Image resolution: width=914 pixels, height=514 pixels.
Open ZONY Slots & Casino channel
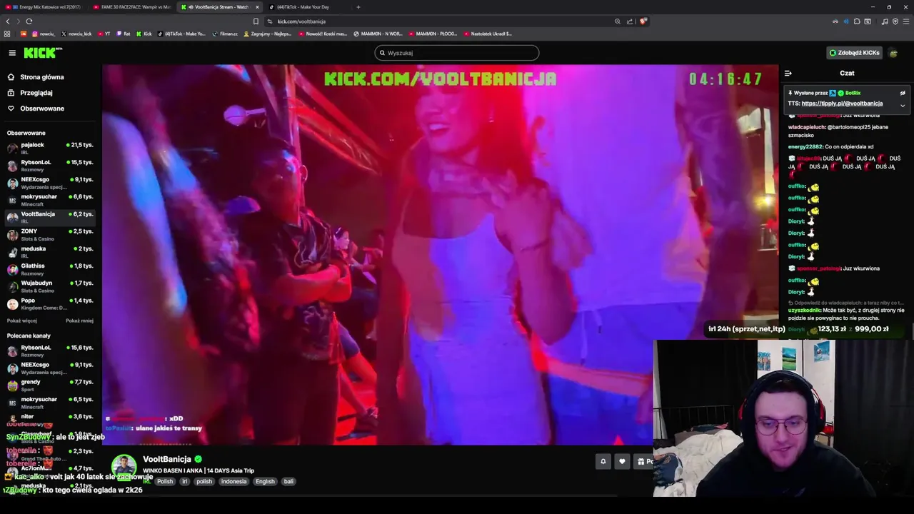click(x=50, y=234)
